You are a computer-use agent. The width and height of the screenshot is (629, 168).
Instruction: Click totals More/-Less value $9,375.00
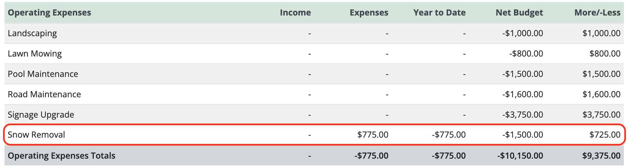tap(601, 156)
